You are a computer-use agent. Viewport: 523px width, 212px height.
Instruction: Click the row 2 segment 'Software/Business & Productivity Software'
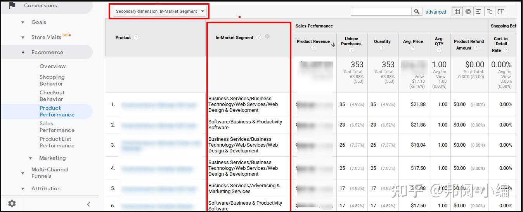245,125
